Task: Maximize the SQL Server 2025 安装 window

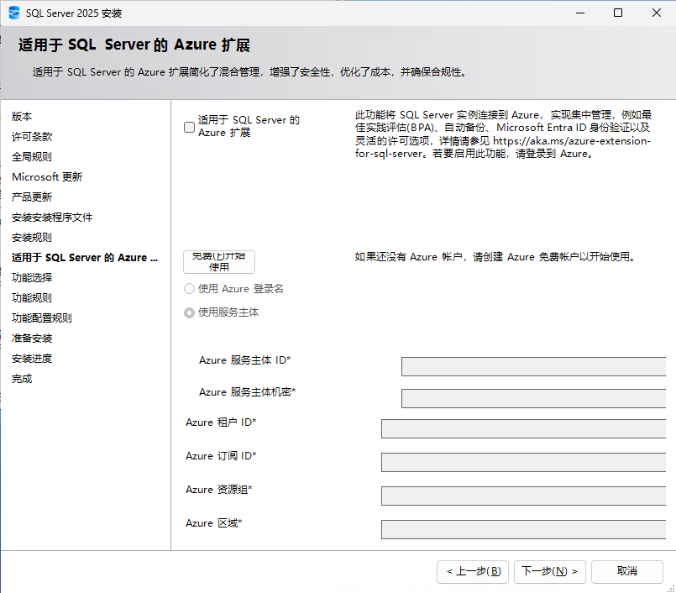Action: click(x=618, y=13)
